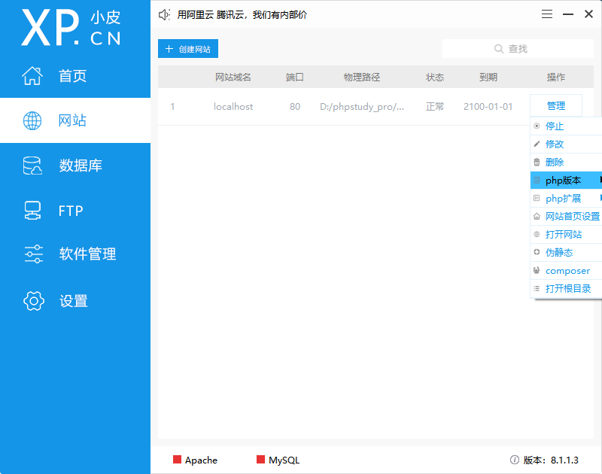Click the 创建网站 button
Viewport: 602px width, 474px height.
[x=187, y=47]
